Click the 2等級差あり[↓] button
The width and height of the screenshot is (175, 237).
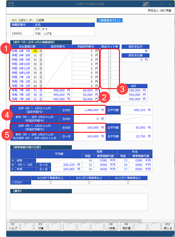pyautogui.click(x=110, y=20)
